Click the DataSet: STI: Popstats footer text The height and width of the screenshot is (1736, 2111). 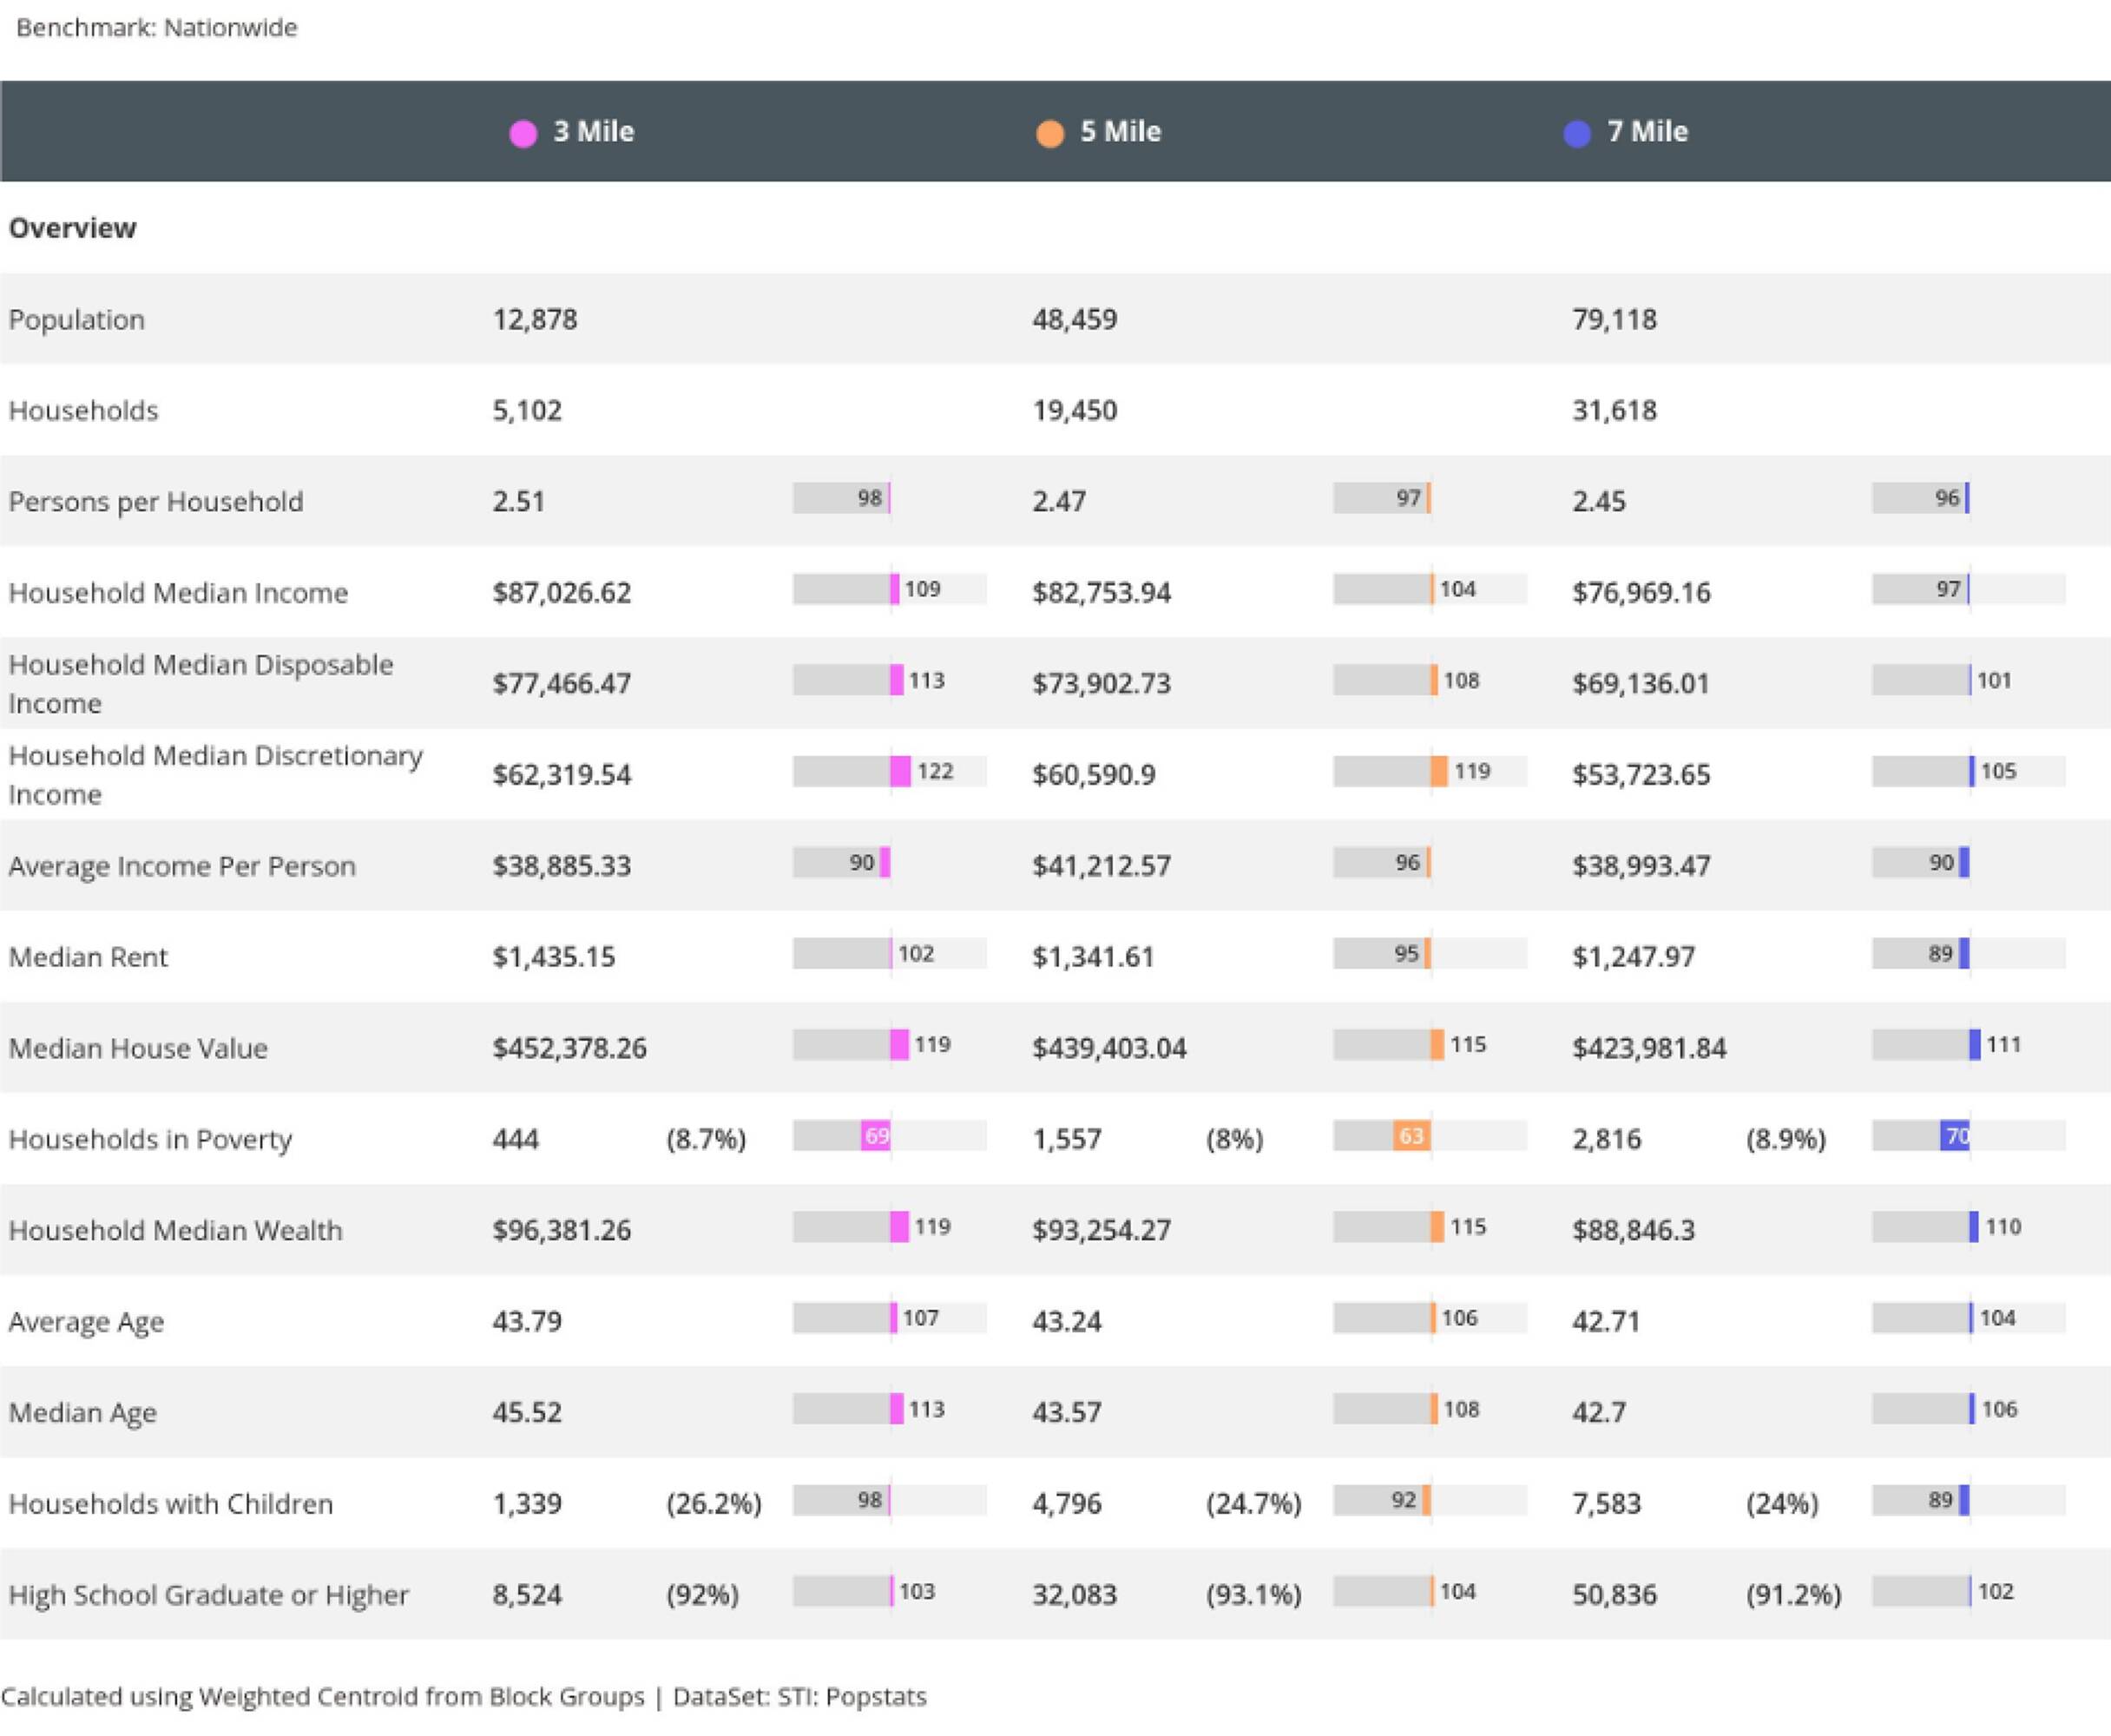point(799,1697)
